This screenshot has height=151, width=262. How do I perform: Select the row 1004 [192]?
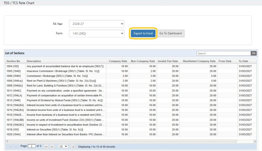click(131, 66)
